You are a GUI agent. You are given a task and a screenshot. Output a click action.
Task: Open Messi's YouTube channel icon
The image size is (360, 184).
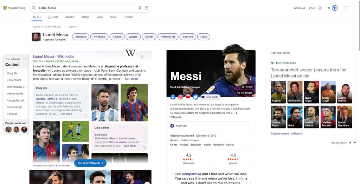(x=188, y=97)
